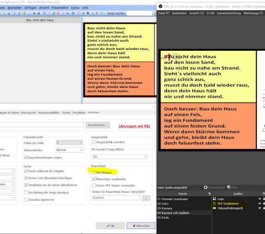Click the Anzeigen mit F6 red link
The width and height of the screenshot is (265, 234).
[x=134, y=126]
